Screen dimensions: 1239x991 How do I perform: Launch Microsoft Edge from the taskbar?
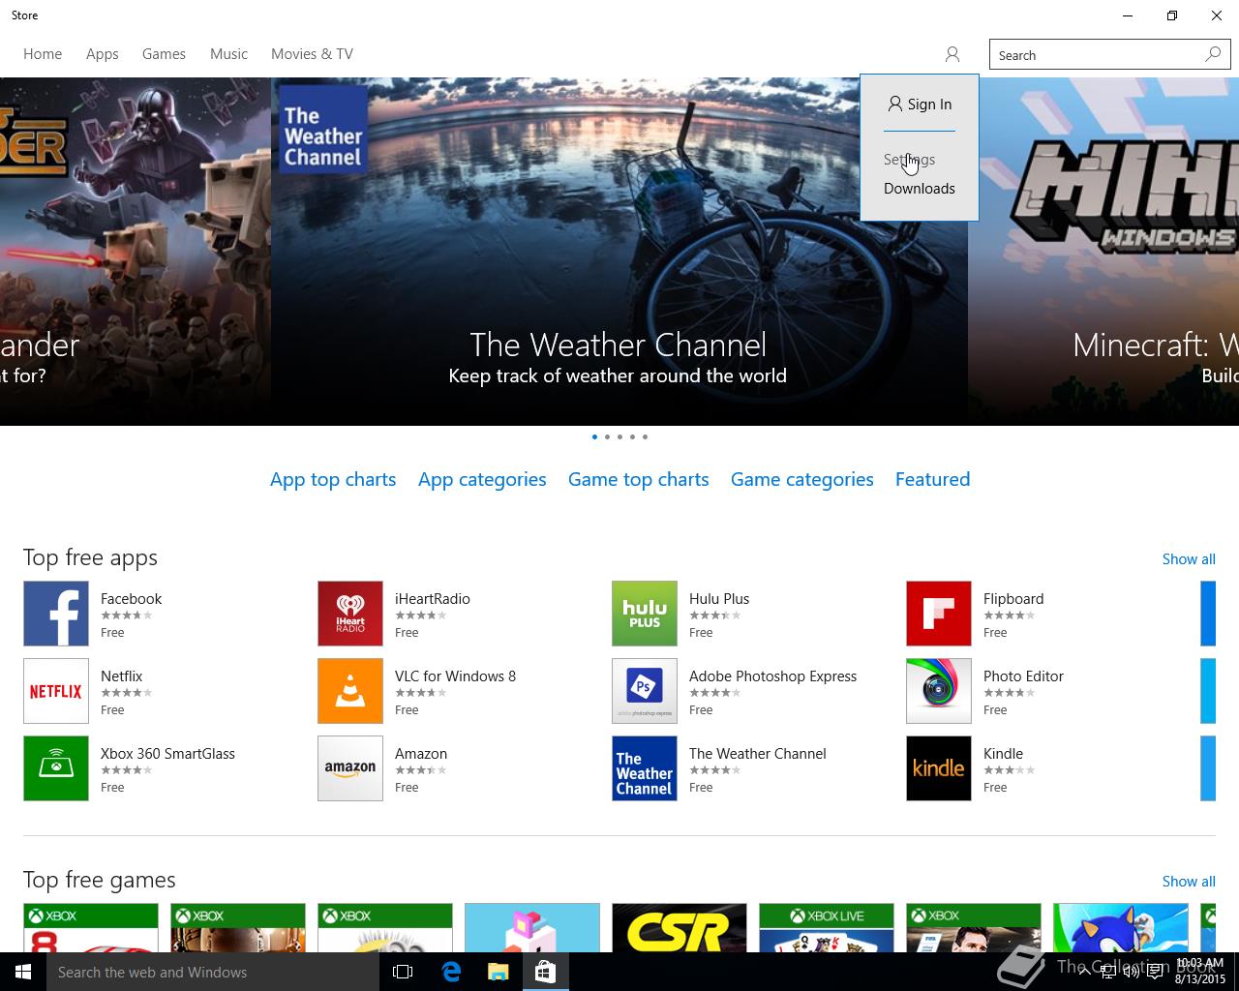tap(451, 972)
